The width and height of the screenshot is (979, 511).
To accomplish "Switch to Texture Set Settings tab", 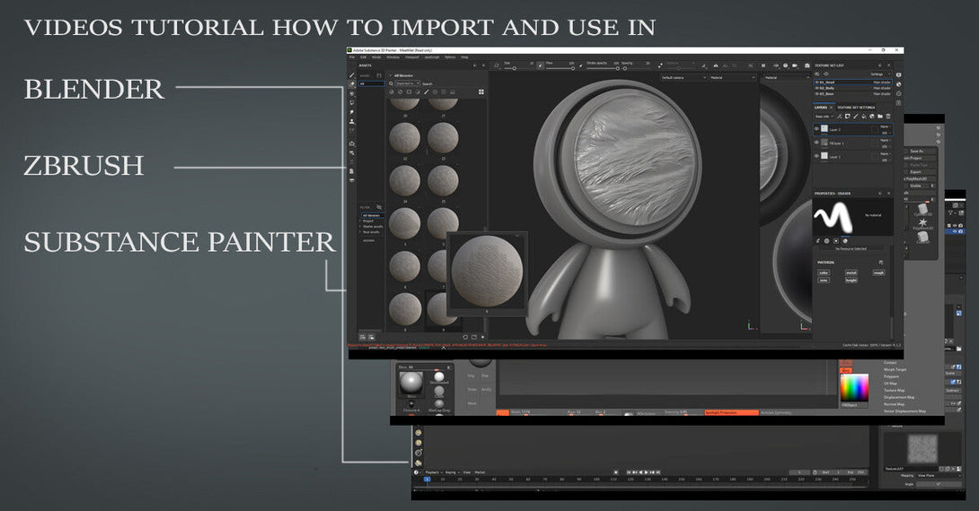I will (x=856, y=108).
